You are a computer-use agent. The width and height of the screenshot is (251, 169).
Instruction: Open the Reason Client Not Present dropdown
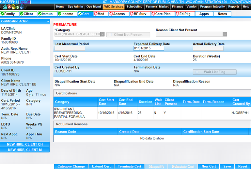[x=225, y=34]
